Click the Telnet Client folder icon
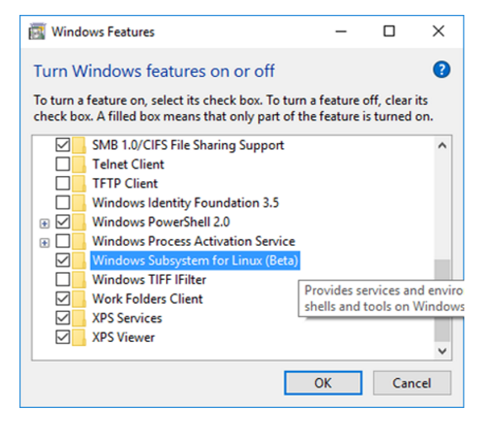The width and height of the screenshot is (480, 427). tap(79, 165)
